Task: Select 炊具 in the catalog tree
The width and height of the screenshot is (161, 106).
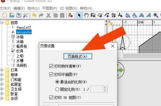Action: tap(20, 51)
